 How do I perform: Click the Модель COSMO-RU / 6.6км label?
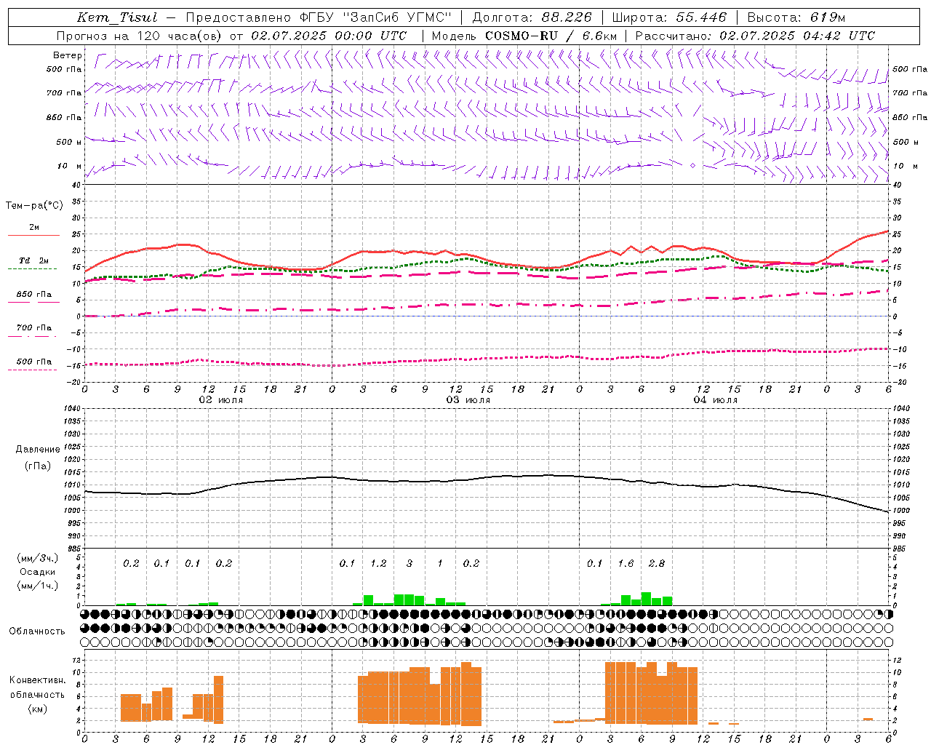[x=524, y=36]
